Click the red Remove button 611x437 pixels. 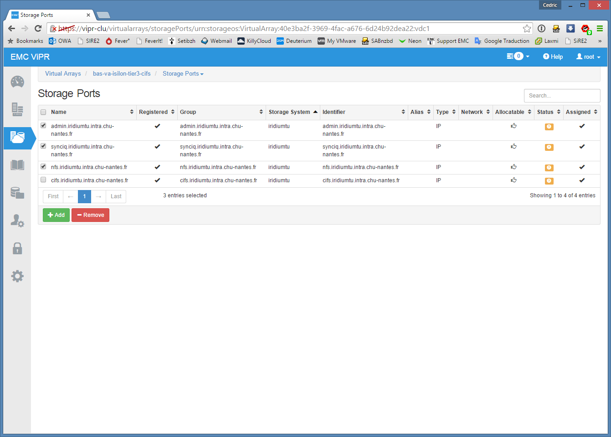coord(90,215)
